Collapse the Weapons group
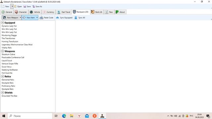The width and height of the screenshot is (212, 119). [3, 51]
